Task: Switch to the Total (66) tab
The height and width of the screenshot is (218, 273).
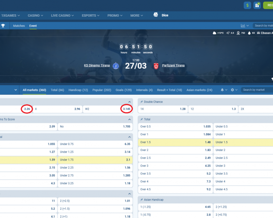Action: tap(57, 90)
